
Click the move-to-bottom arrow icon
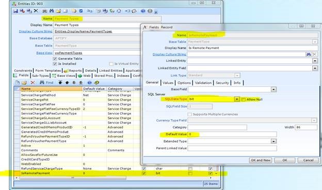pyautogui.click(x=81, y=83)
